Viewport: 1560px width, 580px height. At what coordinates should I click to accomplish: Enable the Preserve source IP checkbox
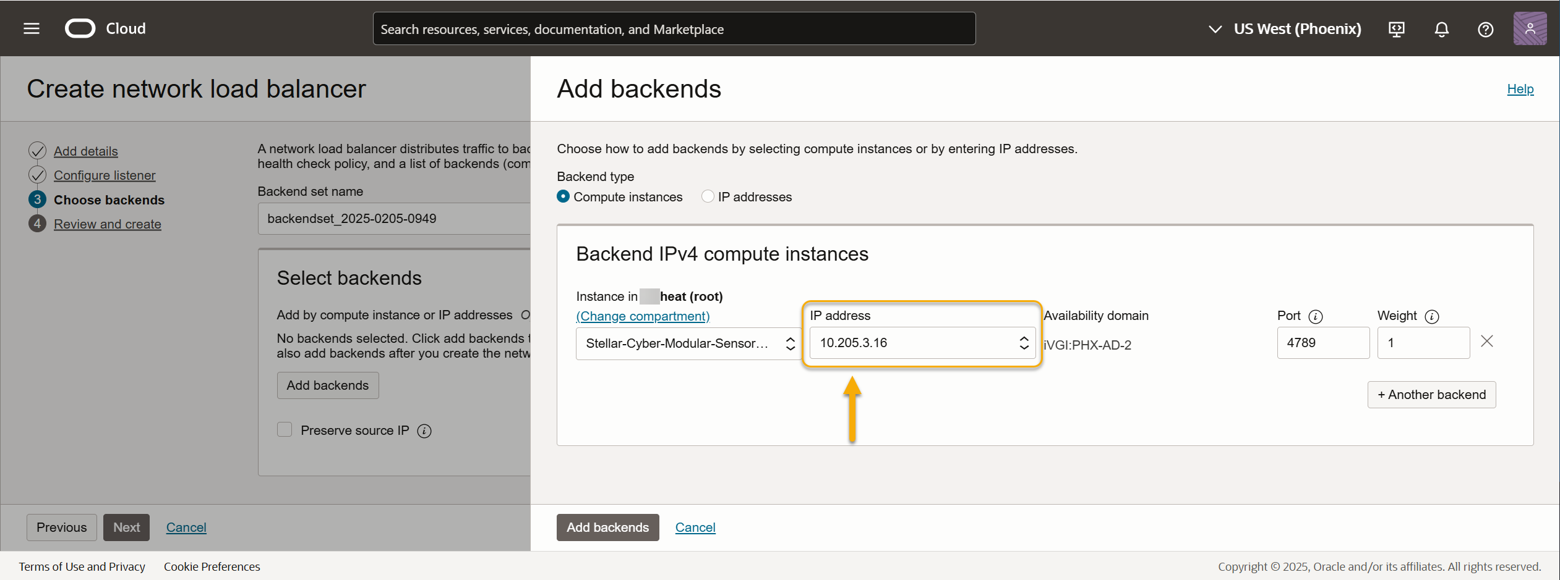pos(285,430)
